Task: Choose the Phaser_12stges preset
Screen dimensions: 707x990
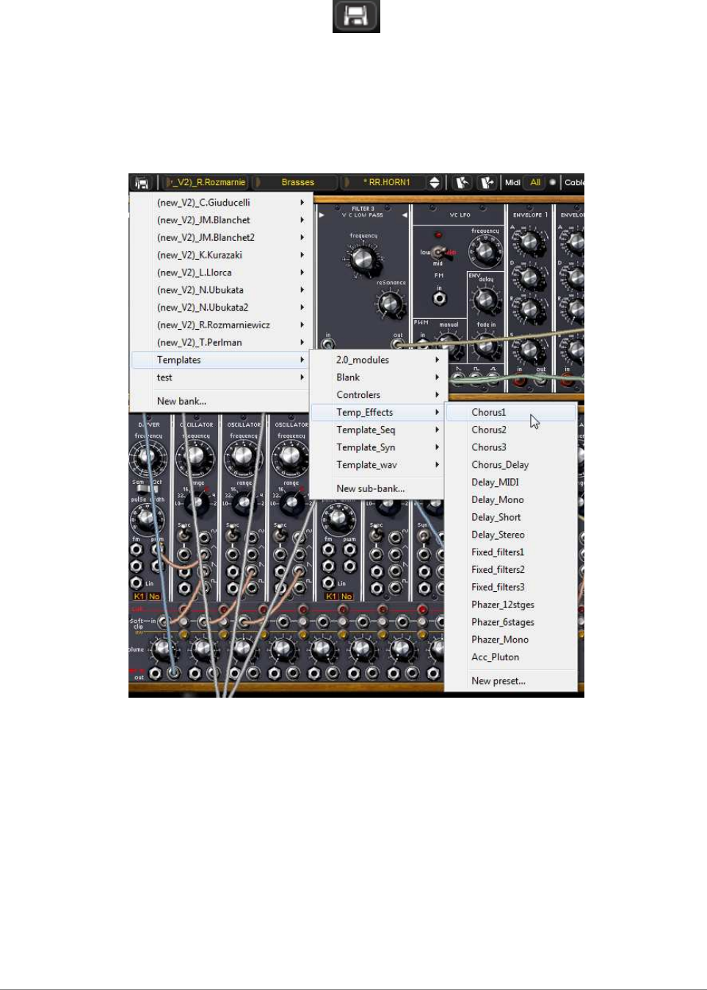Action: 511,604
